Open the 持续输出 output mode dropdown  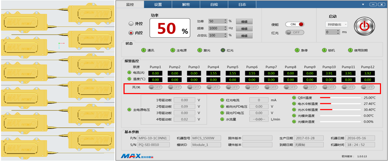[x=336, y=24]
